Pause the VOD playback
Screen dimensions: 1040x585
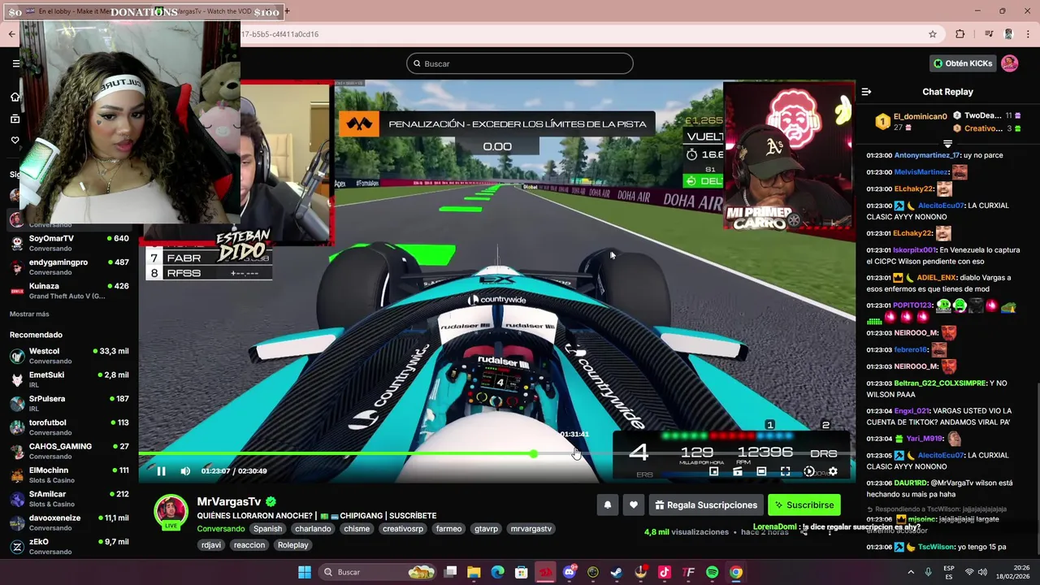161,471
